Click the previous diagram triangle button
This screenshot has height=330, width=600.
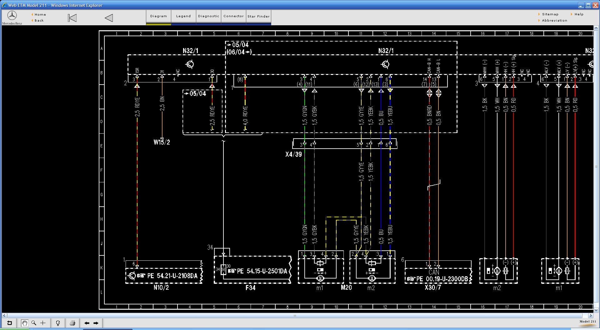pos(109,18)
